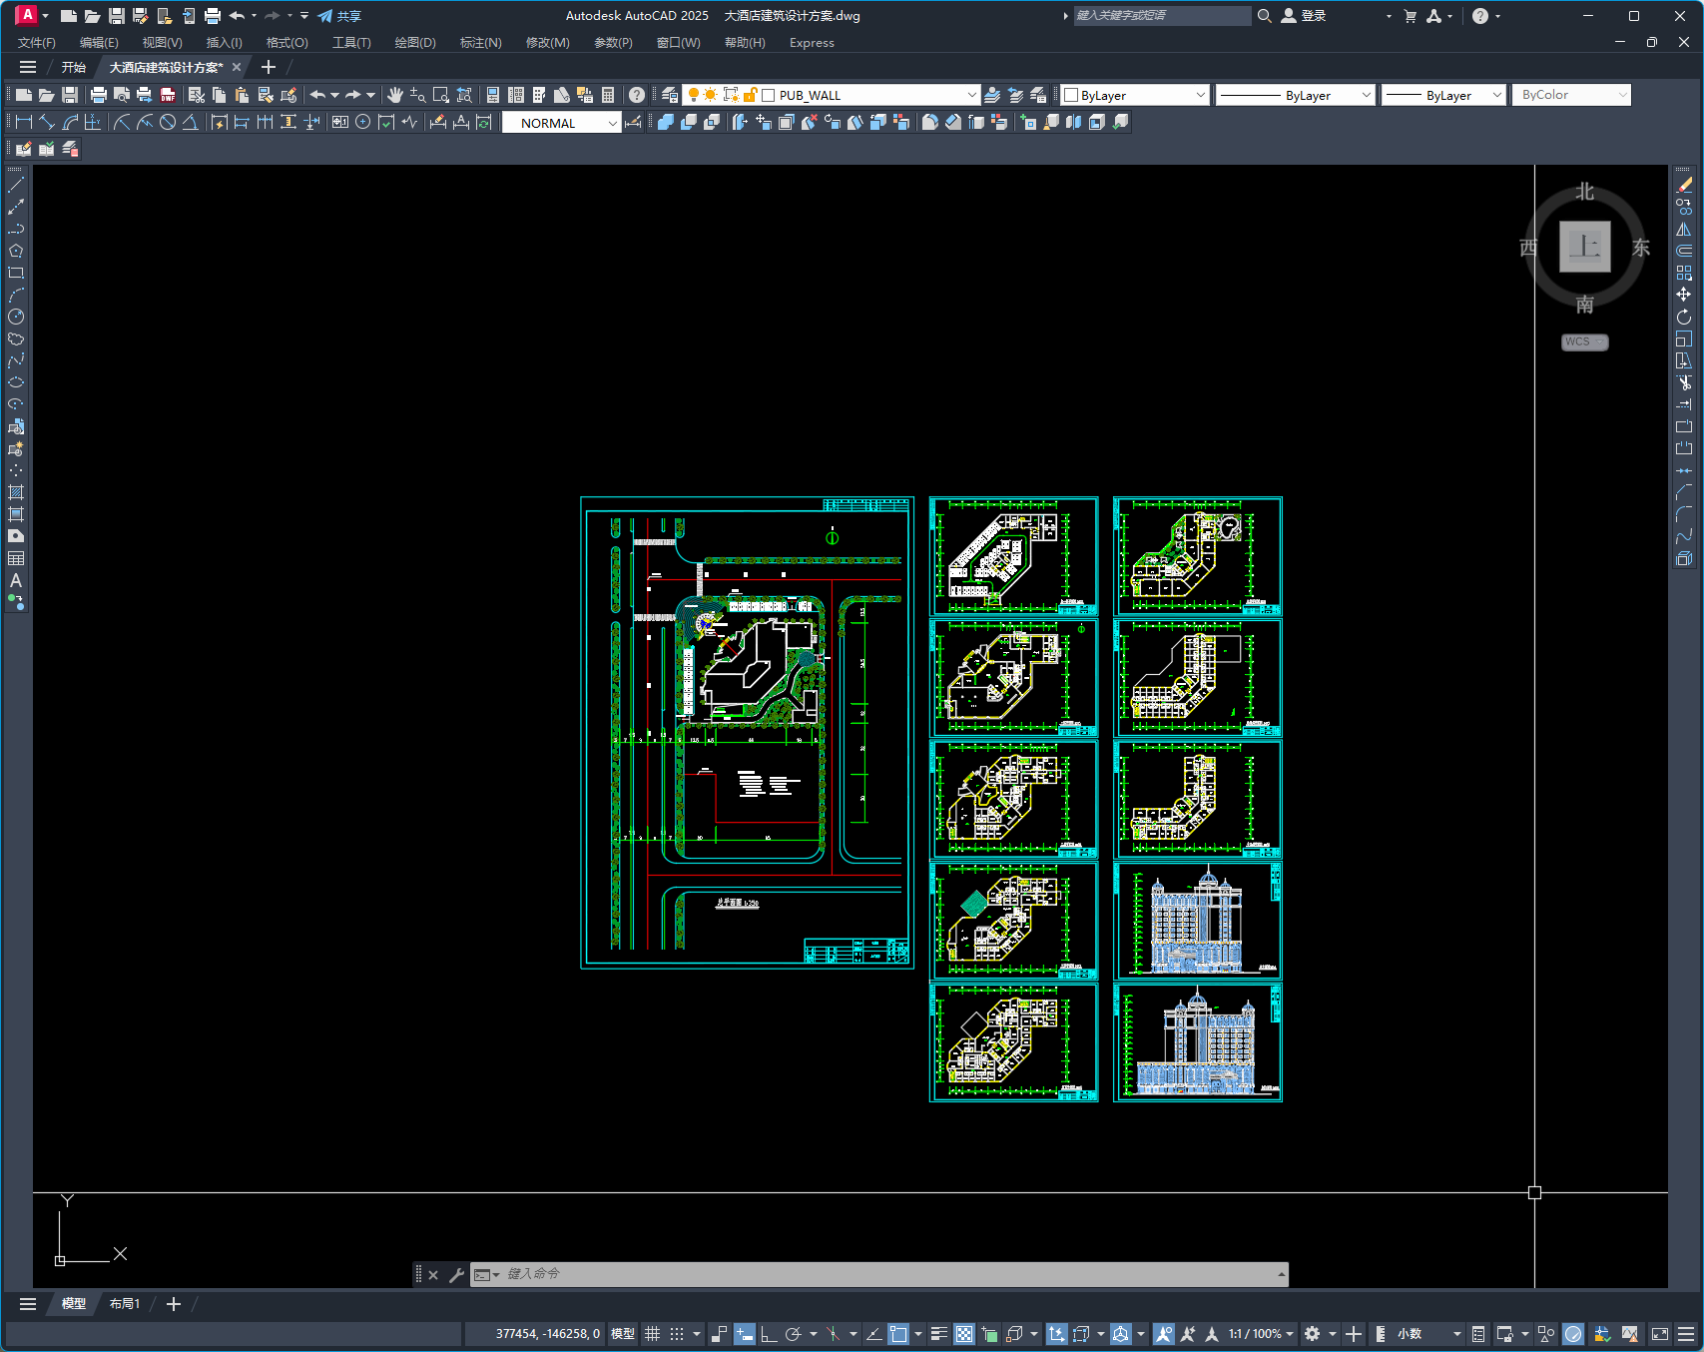The height and width of the screenshot is (1352, 1704).
Task: Open the 绘图(D) menu
Action: [415, 43]
